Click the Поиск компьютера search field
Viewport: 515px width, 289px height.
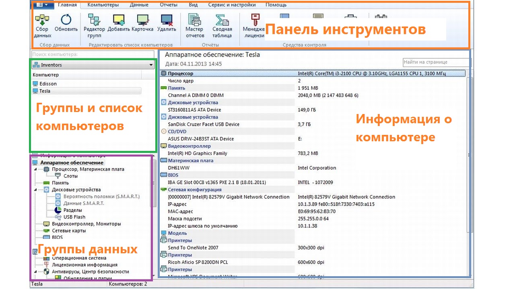[93, 54]
